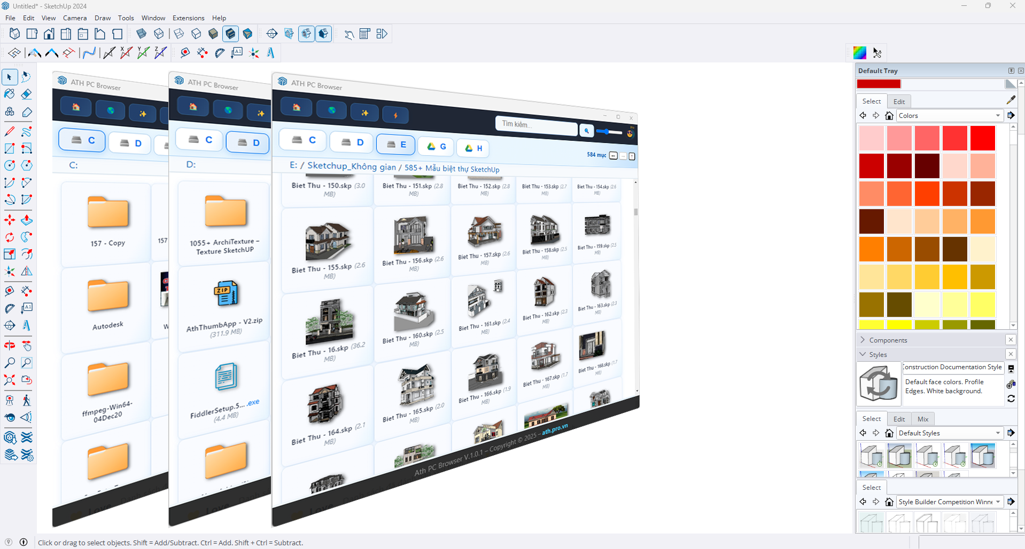Activate the Push/Pull tool
The width and height of the screenshot is (1025, 549).
(x=27, y=220)
